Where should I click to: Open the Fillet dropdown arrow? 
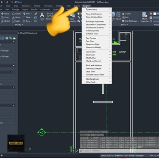click(32, 17)
